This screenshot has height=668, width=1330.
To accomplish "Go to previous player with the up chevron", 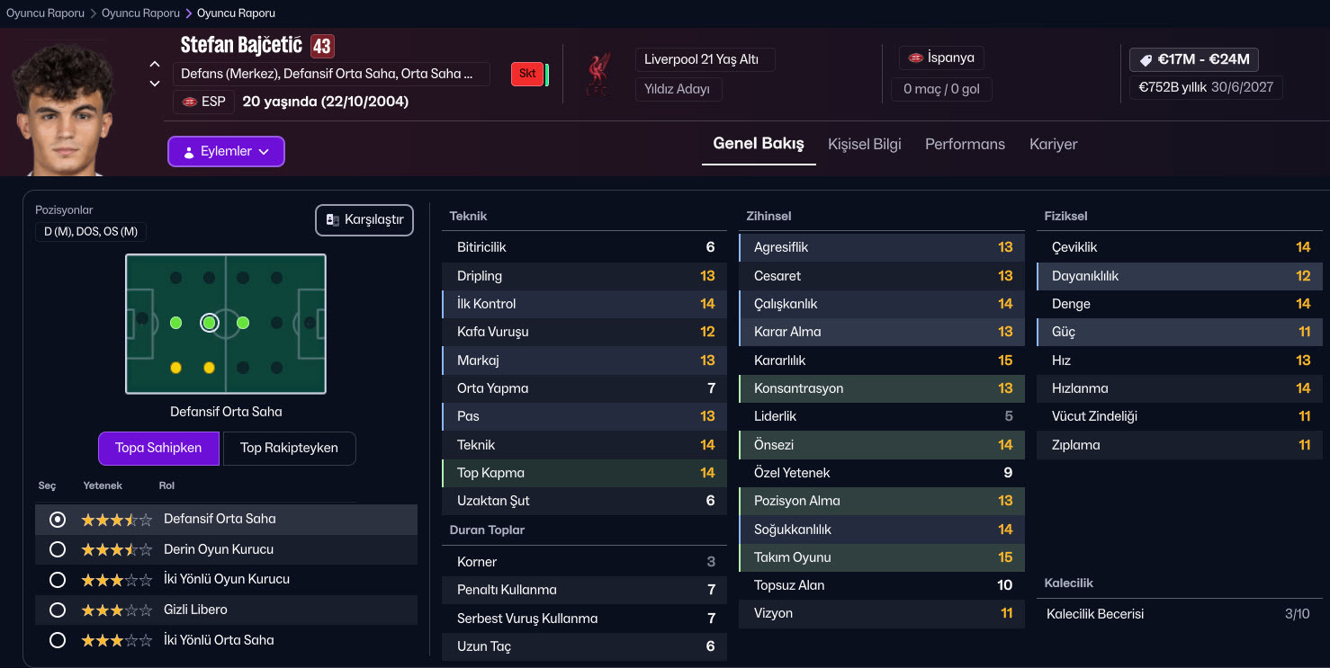I will [x=155, y=65].
